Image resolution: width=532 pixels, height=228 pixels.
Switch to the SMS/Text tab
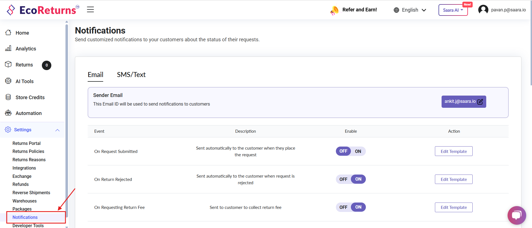point(131,75)
